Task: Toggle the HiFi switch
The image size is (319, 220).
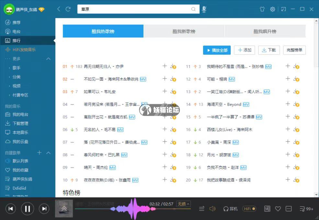Action: click(x=249, y=209)
